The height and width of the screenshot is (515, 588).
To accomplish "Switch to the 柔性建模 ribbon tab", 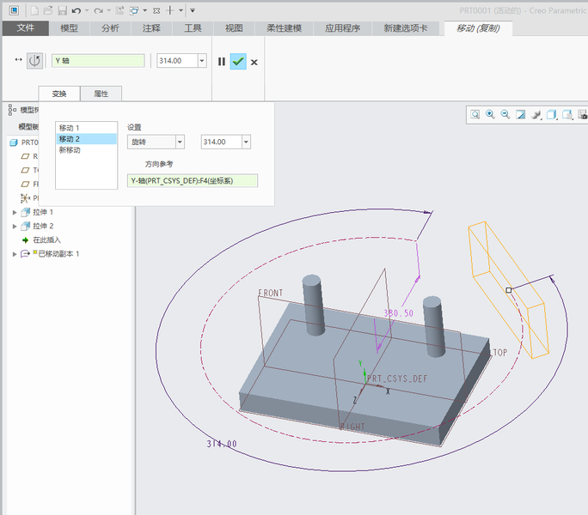I will pos(285,28).
